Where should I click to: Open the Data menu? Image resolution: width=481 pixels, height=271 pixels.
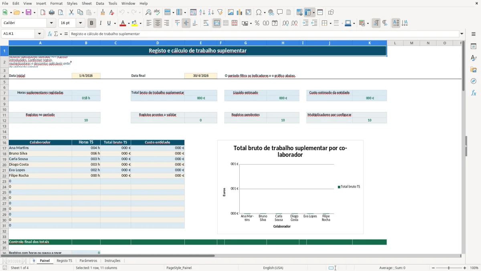click(100, 3)
